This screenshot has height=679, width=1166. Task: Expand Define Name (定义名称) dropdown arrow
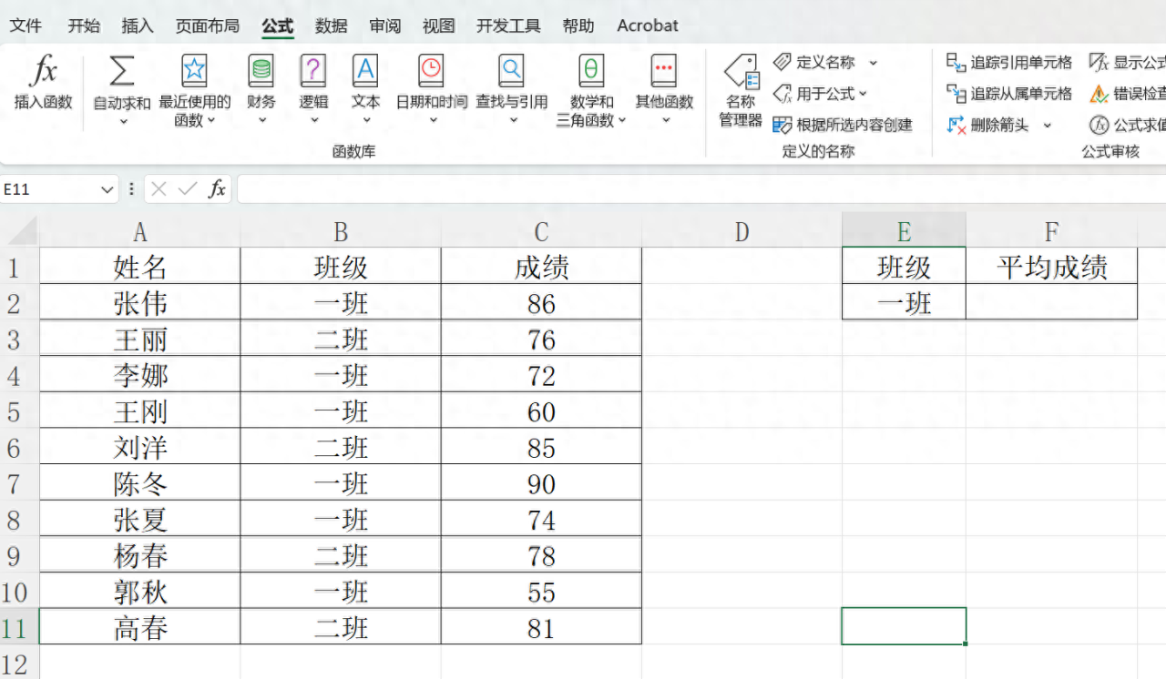[x=873, y=62]
